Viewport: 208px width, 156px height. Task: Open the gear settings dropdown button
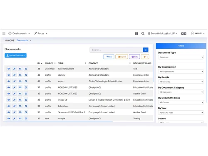point(145,57)
